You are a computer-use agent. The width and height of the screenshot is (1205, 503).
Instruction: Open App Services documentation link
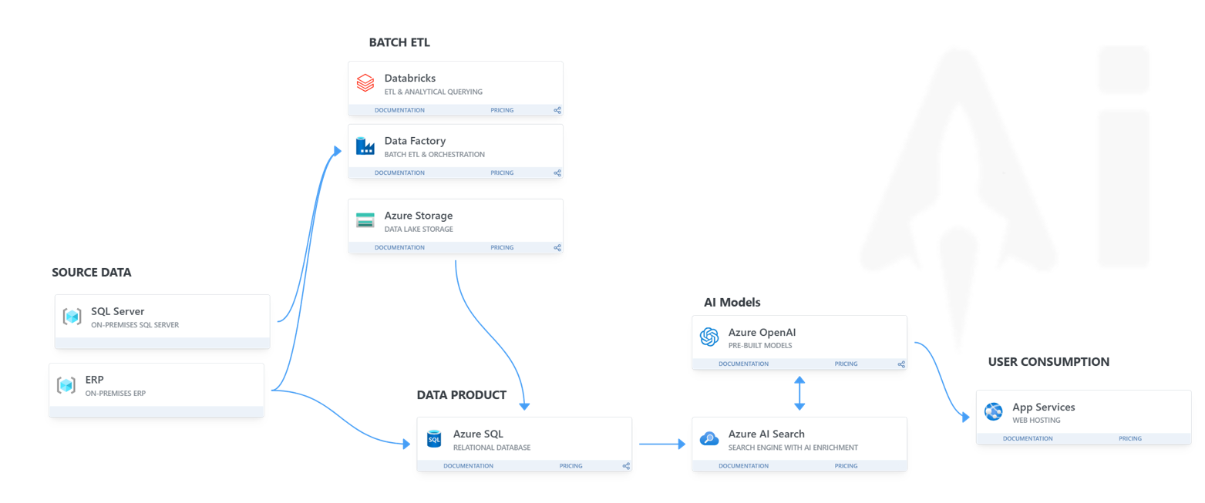[1028, 438]
